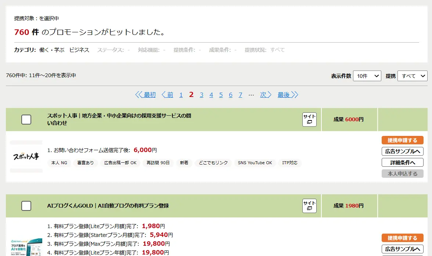Click 提携申請する for AIブログくんGOLD

402,238
